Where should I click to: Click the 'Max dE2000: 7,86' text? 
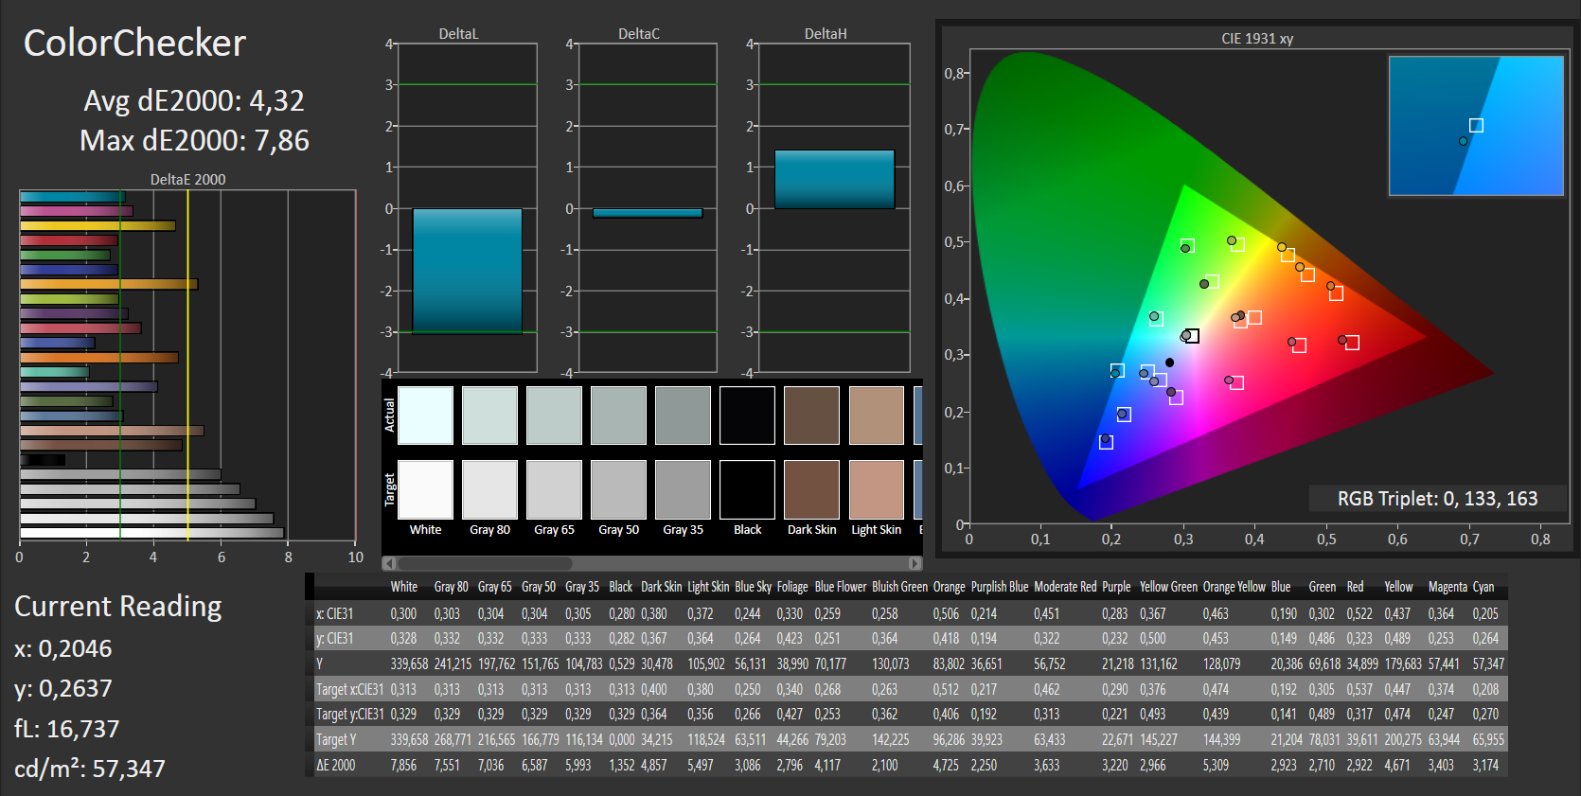(x=194, y=140)
